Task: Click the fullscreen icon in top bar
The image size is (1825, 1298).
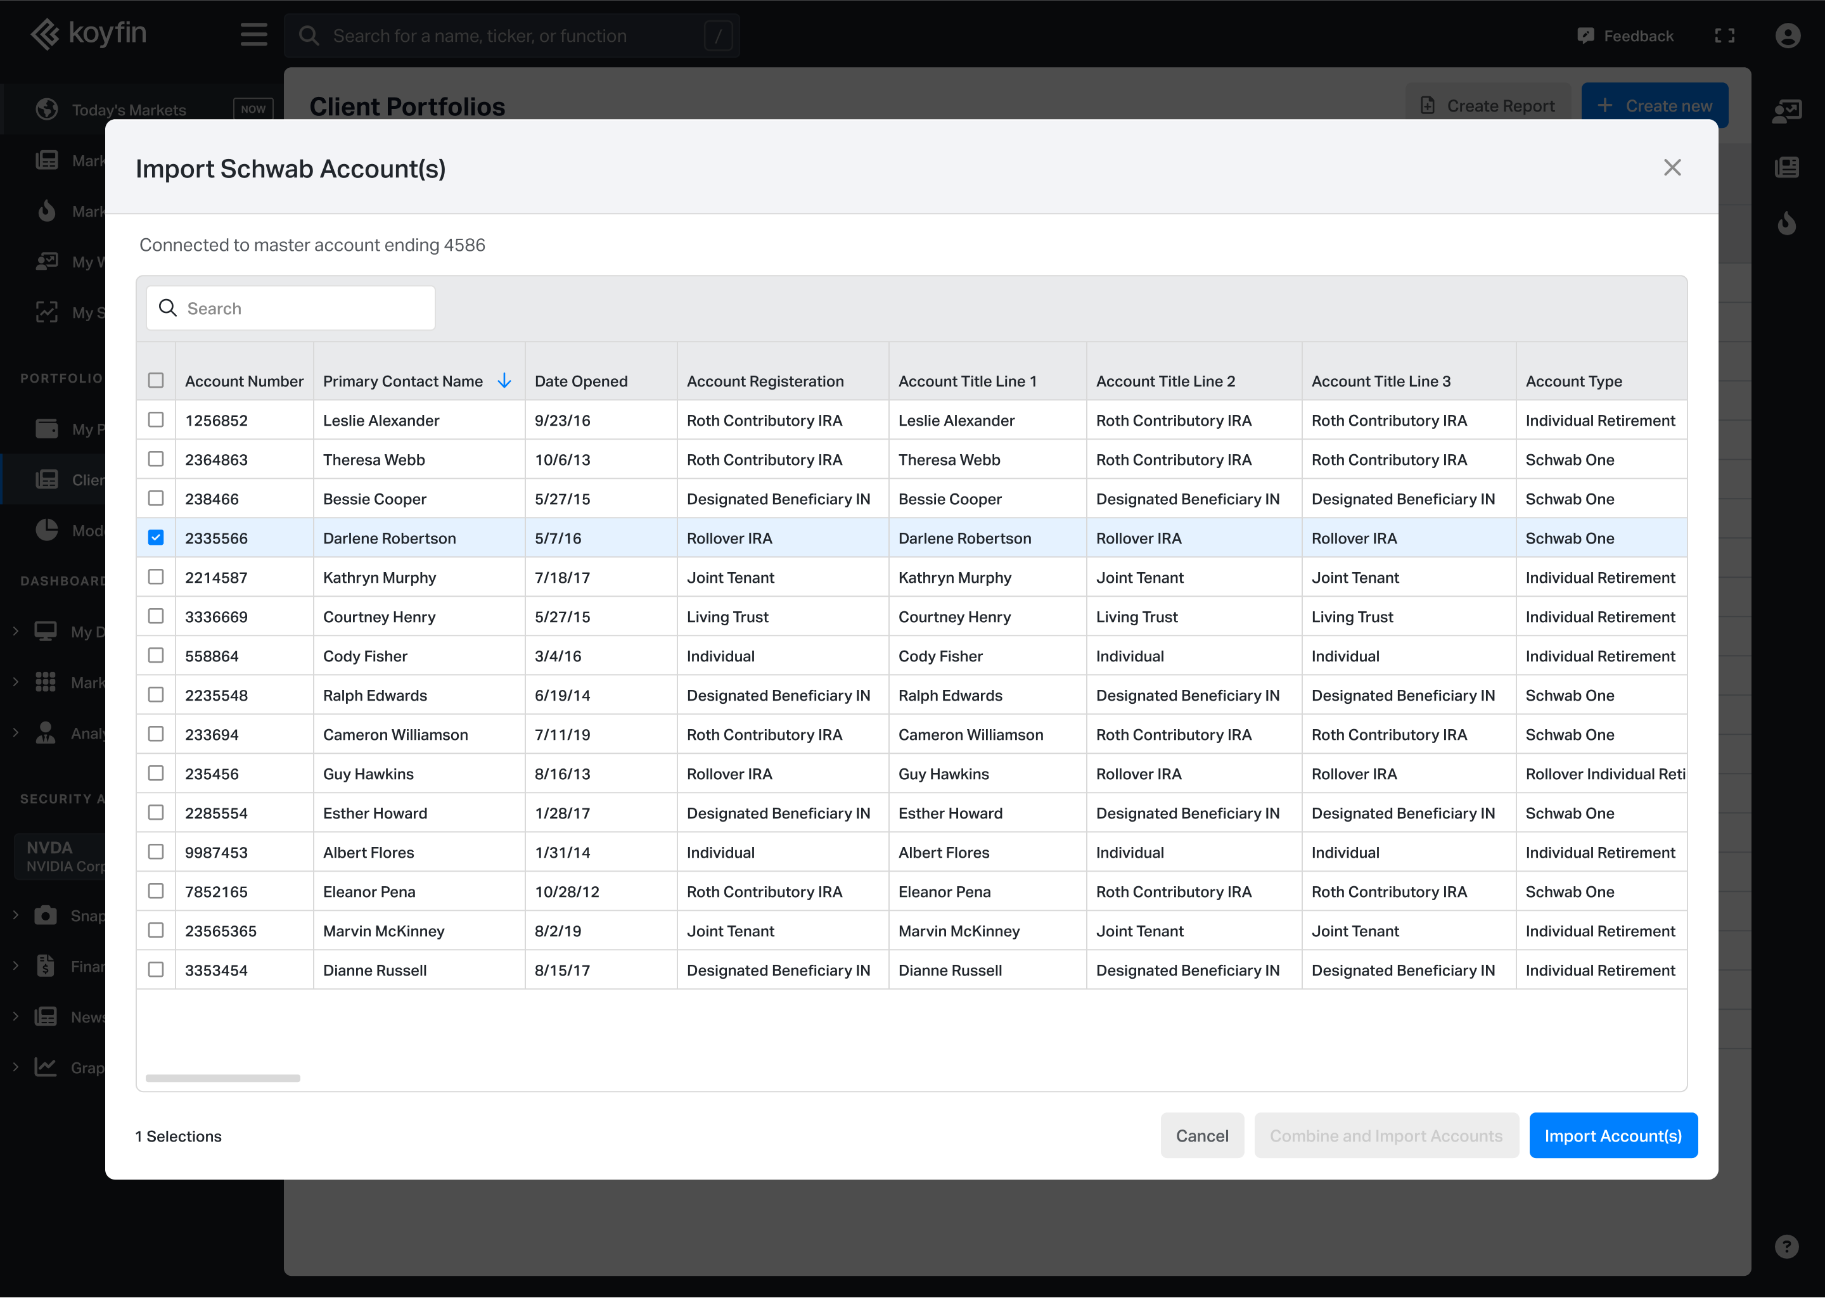Action: point(1724,36)
